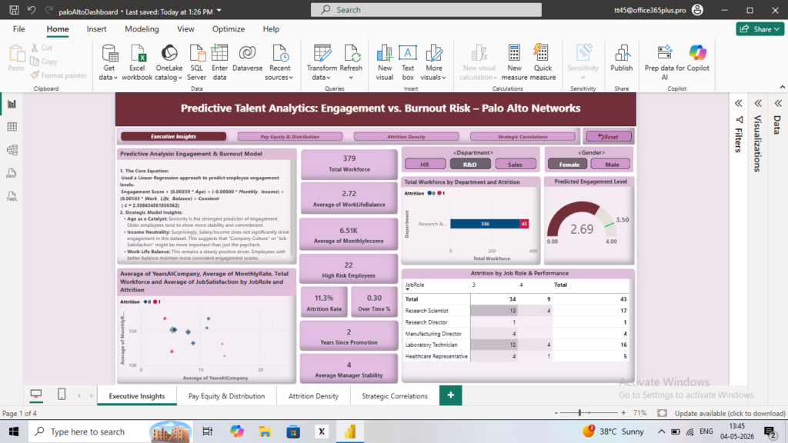Viewport: 788px width, 443px height.
Task: Toggle the R&D department slicer
Action: [470, 165]
